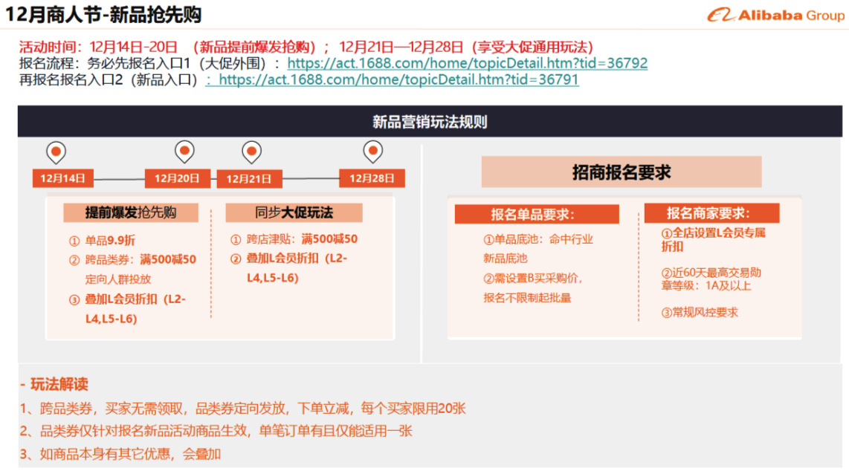The width and height of the screenshot is (849, 474).
Task: Click the 同步大促玩法 header badge
Action: 295,212
